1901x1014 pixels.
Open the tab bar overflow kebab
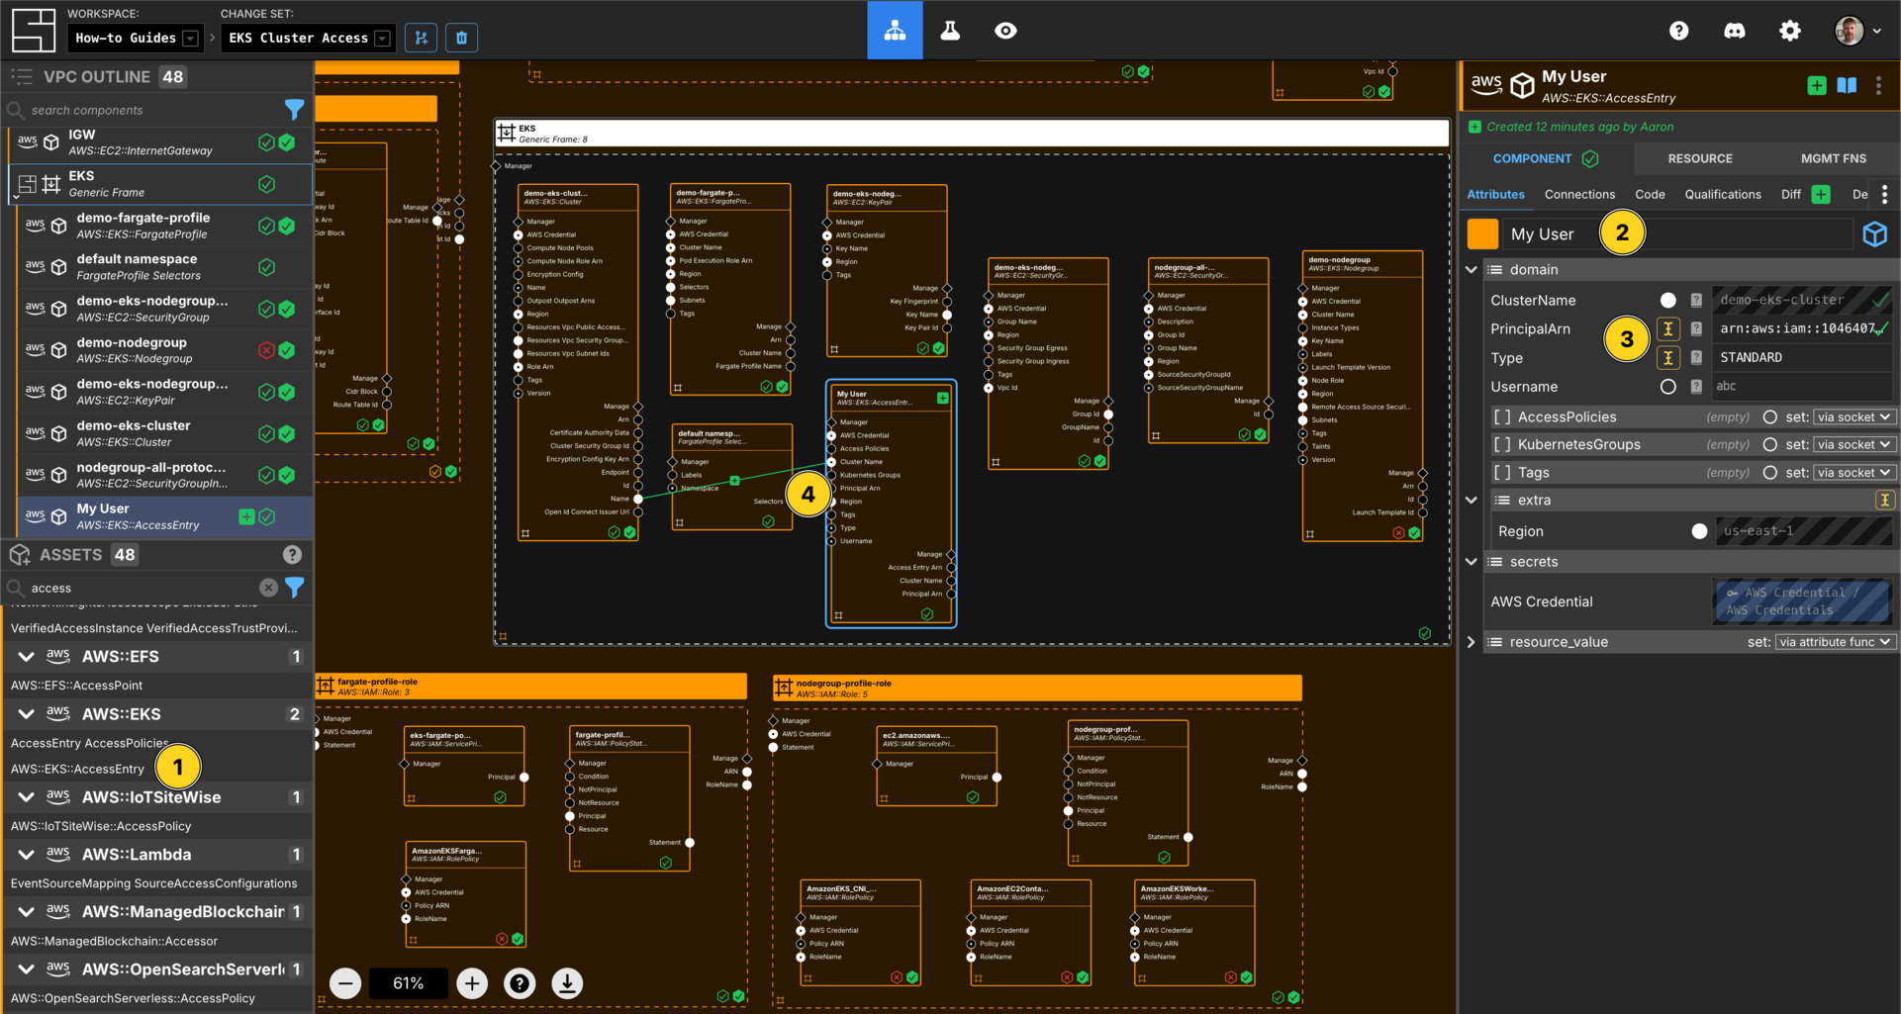coord(1884,194)
